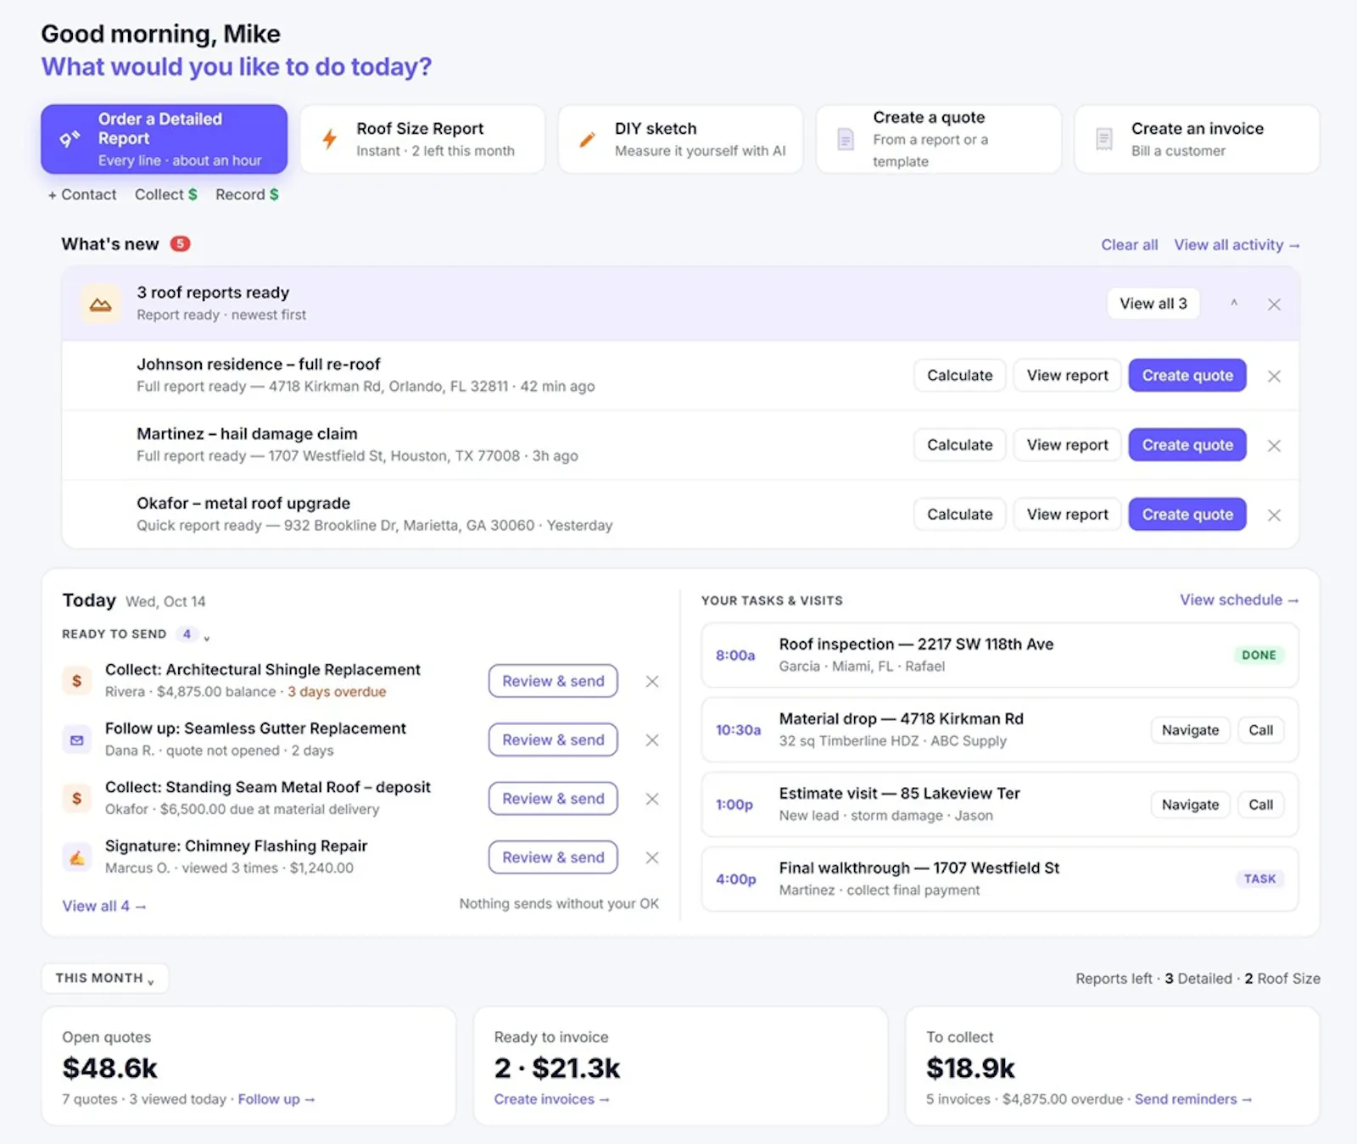1357x1144 pixels.
Task: Click the TASK tag on Final walkthrough
Action: [x=1259, y=879]
